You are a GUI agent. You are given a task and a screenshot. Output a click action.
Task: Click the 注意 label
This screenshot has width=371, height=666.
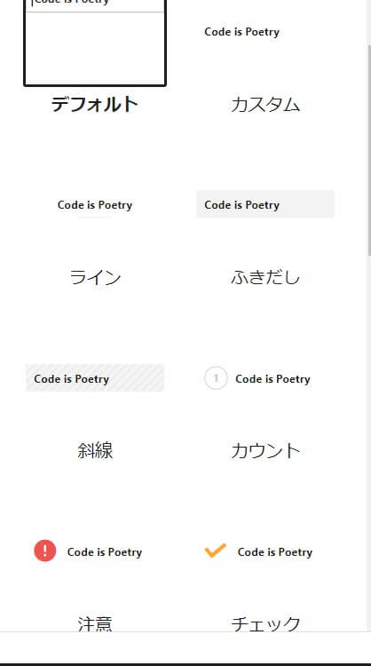pyautogui.click(x=95, y=623)
